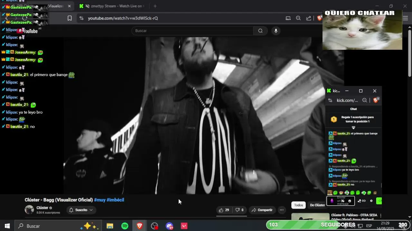Screen dimensions: 412x231
Task: Click the YouTube search field
Action: coord(192,31)
